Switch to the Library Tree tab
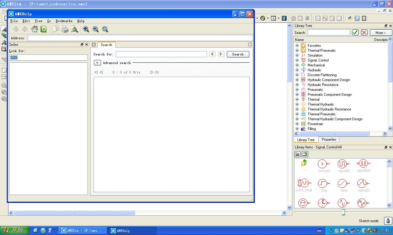 click(x=306, y=140)
